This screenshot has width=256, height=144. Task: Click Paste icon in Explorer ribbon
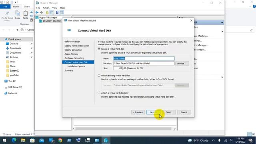(25, 15)
